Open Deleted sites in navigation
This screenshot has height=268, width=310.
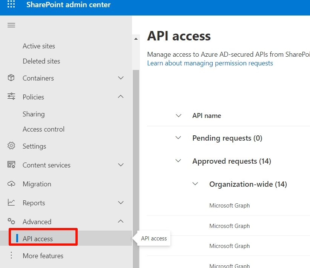pos(41,61)
